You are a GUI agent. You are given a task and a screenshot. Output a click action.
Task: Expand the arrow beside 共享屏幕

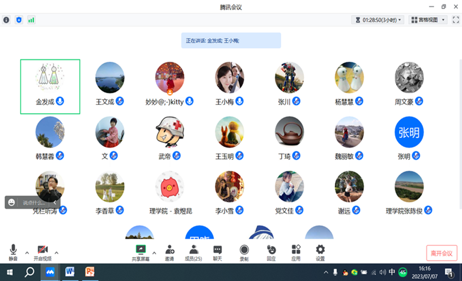tap(154, 253)
